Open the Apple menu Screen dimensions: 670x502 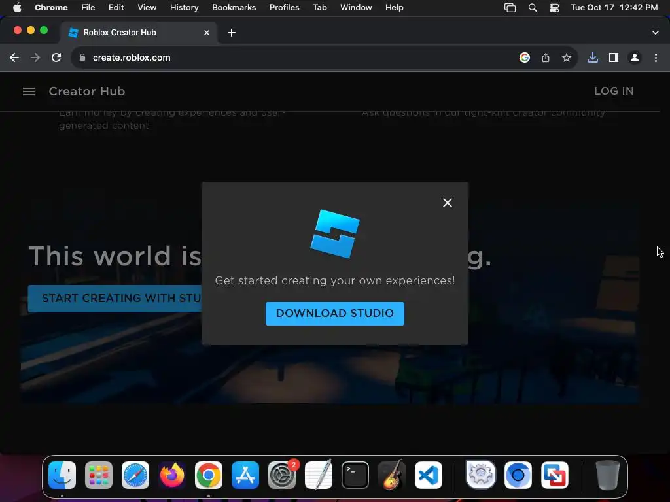coord(17,8)
